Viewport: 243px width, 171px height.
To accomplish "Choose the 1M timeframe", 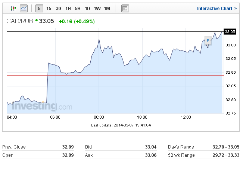I will (x=107, y=8).
